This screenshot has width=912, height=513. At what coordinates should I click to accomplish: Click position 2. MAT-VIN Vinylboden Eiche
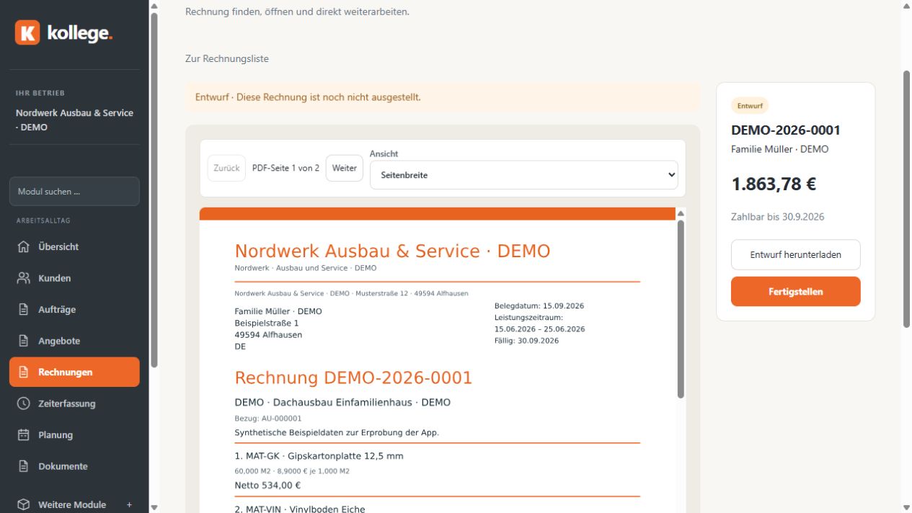[x=300, y=509]
